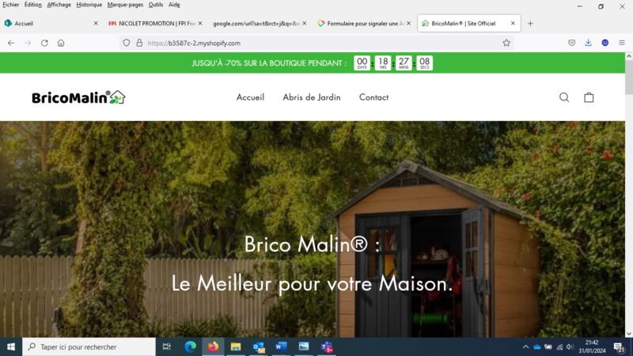Bookmark this page with the star icon
This screenshot has height=356, width=633.
pos(506,43)
